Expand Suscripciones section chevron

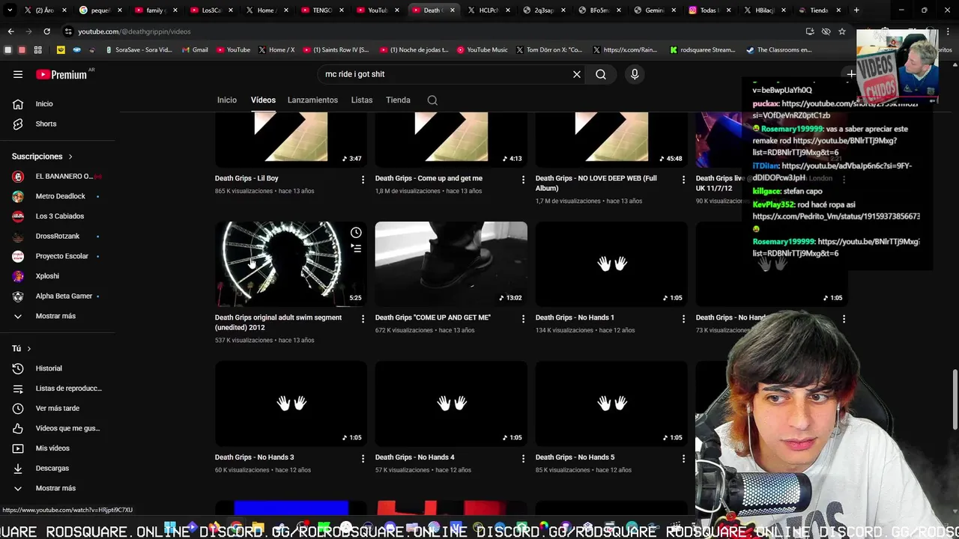[x=70, y=156]
